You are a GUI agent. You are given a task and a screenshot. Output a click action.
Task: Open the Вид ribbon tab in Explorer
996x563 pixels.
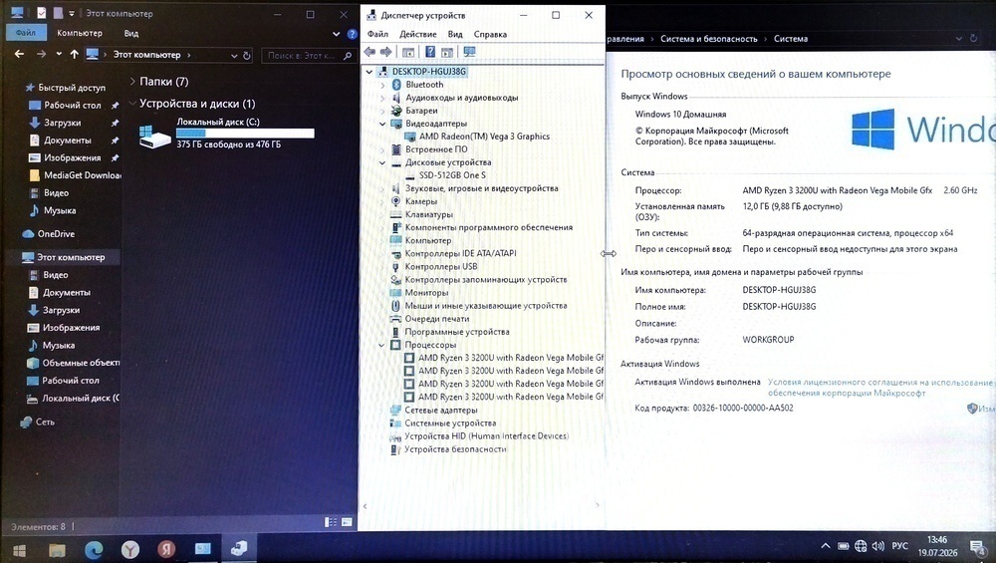pos(130,33)
